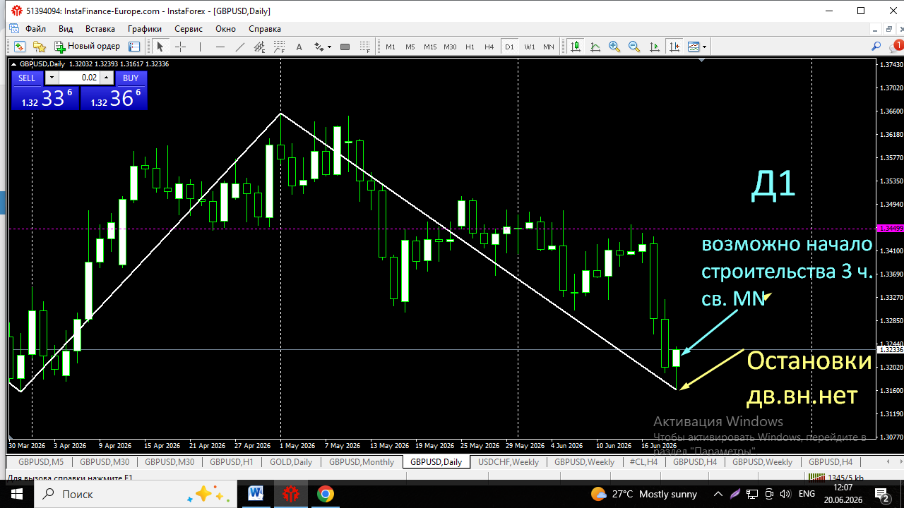
Task: Switch timeframe to W1
Action: coord(529,47)
